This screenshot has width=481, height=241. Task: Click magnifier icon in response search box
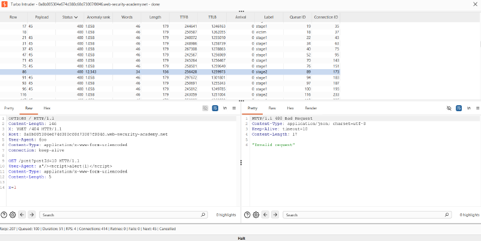pyautogui.click(x=446, y=215)
